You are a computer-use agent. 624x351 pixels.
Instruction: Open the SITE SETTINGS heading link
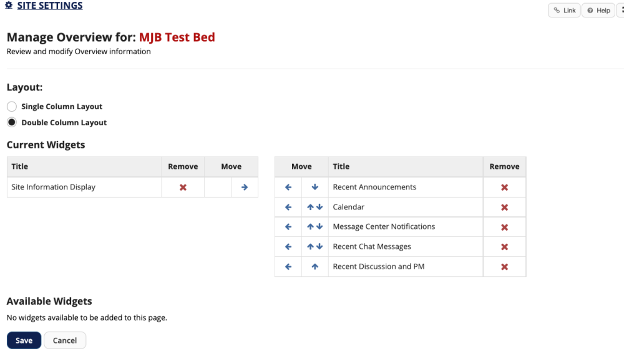(50, 6)
